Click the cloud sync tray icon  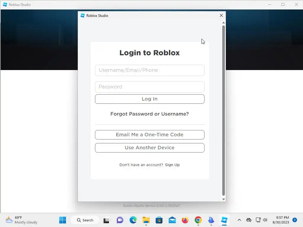click(249, 220)
